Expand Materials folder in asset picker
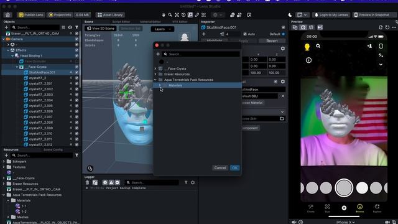398x224 pixels. coord(160,85)
